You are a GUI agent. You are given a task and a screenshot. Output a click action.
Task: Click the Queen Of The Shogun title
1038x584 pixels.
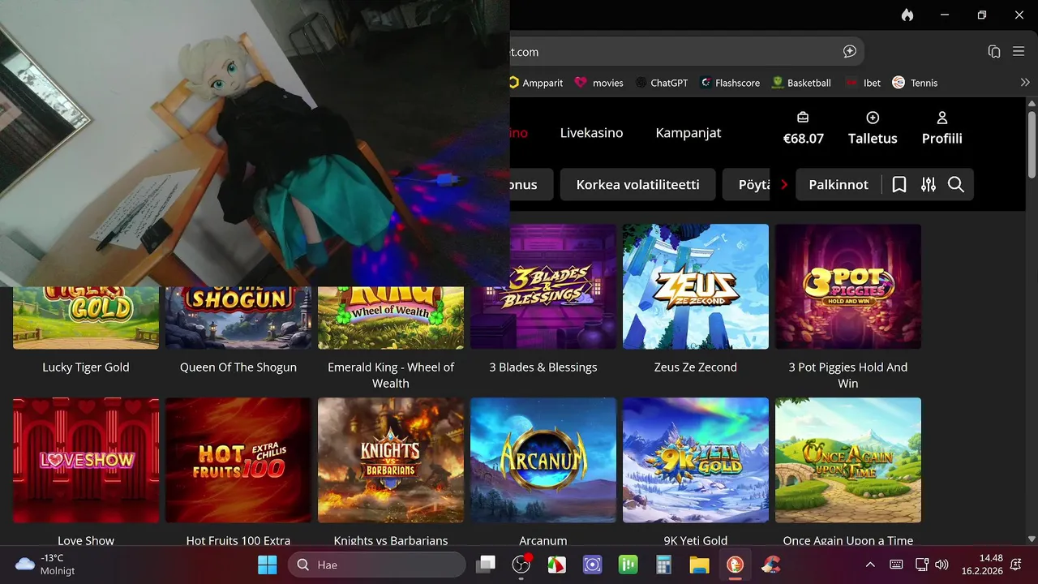pyautogui.click(x=238, y=367)
